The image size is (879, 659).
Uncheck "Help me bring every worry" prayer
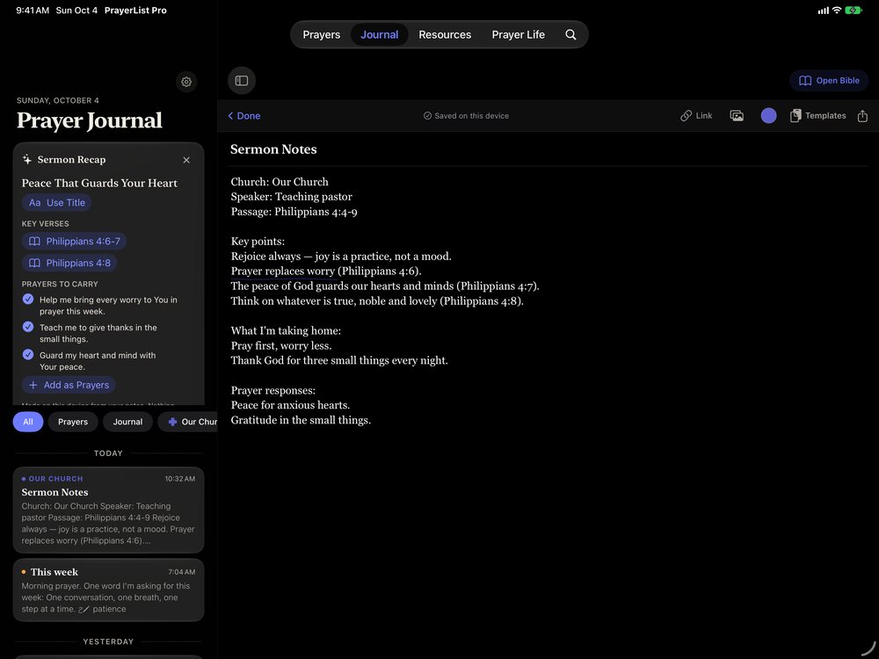[28, 300]
